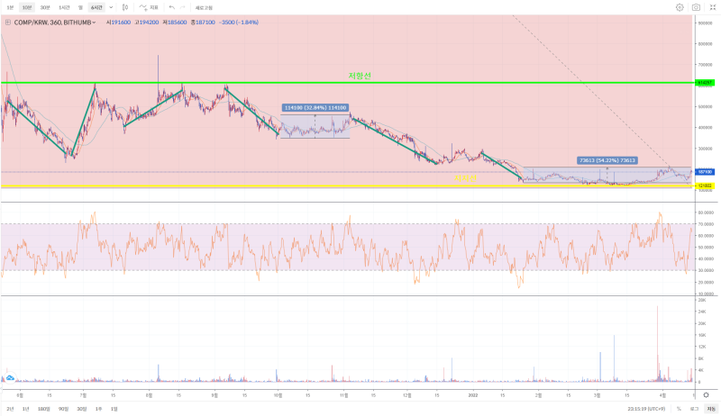This screenshot has height=416, width=721.
Task: Open the COMP/KRW, 360, BITHUMB symbol dropdown
Action: tap(54, 22)
